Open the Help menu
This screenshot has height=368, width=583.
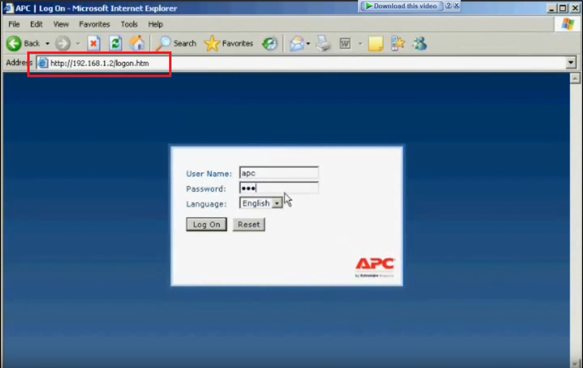click(x=155, y=24)
